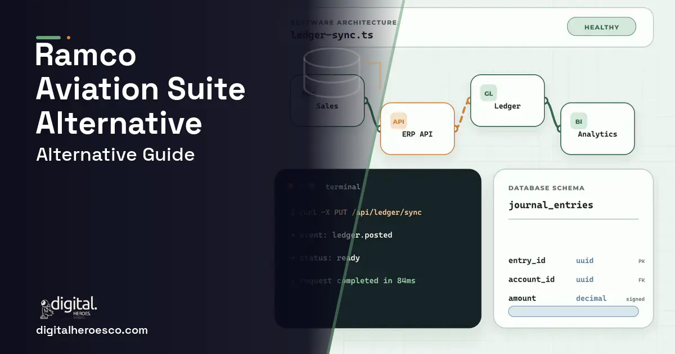Click the HEALTHY status badge

pyautogui.click(x=601, y=27)
